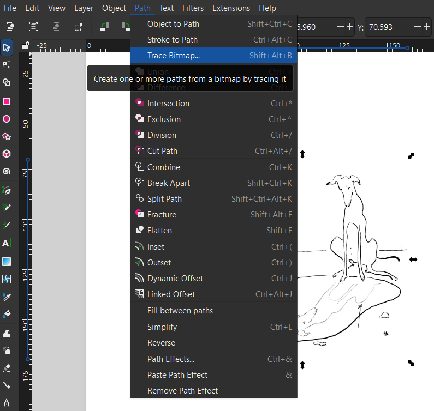Toggle the guide lock in ruler corner
Image resolution: width=434 pixels, height=411 pixels.
25,47
